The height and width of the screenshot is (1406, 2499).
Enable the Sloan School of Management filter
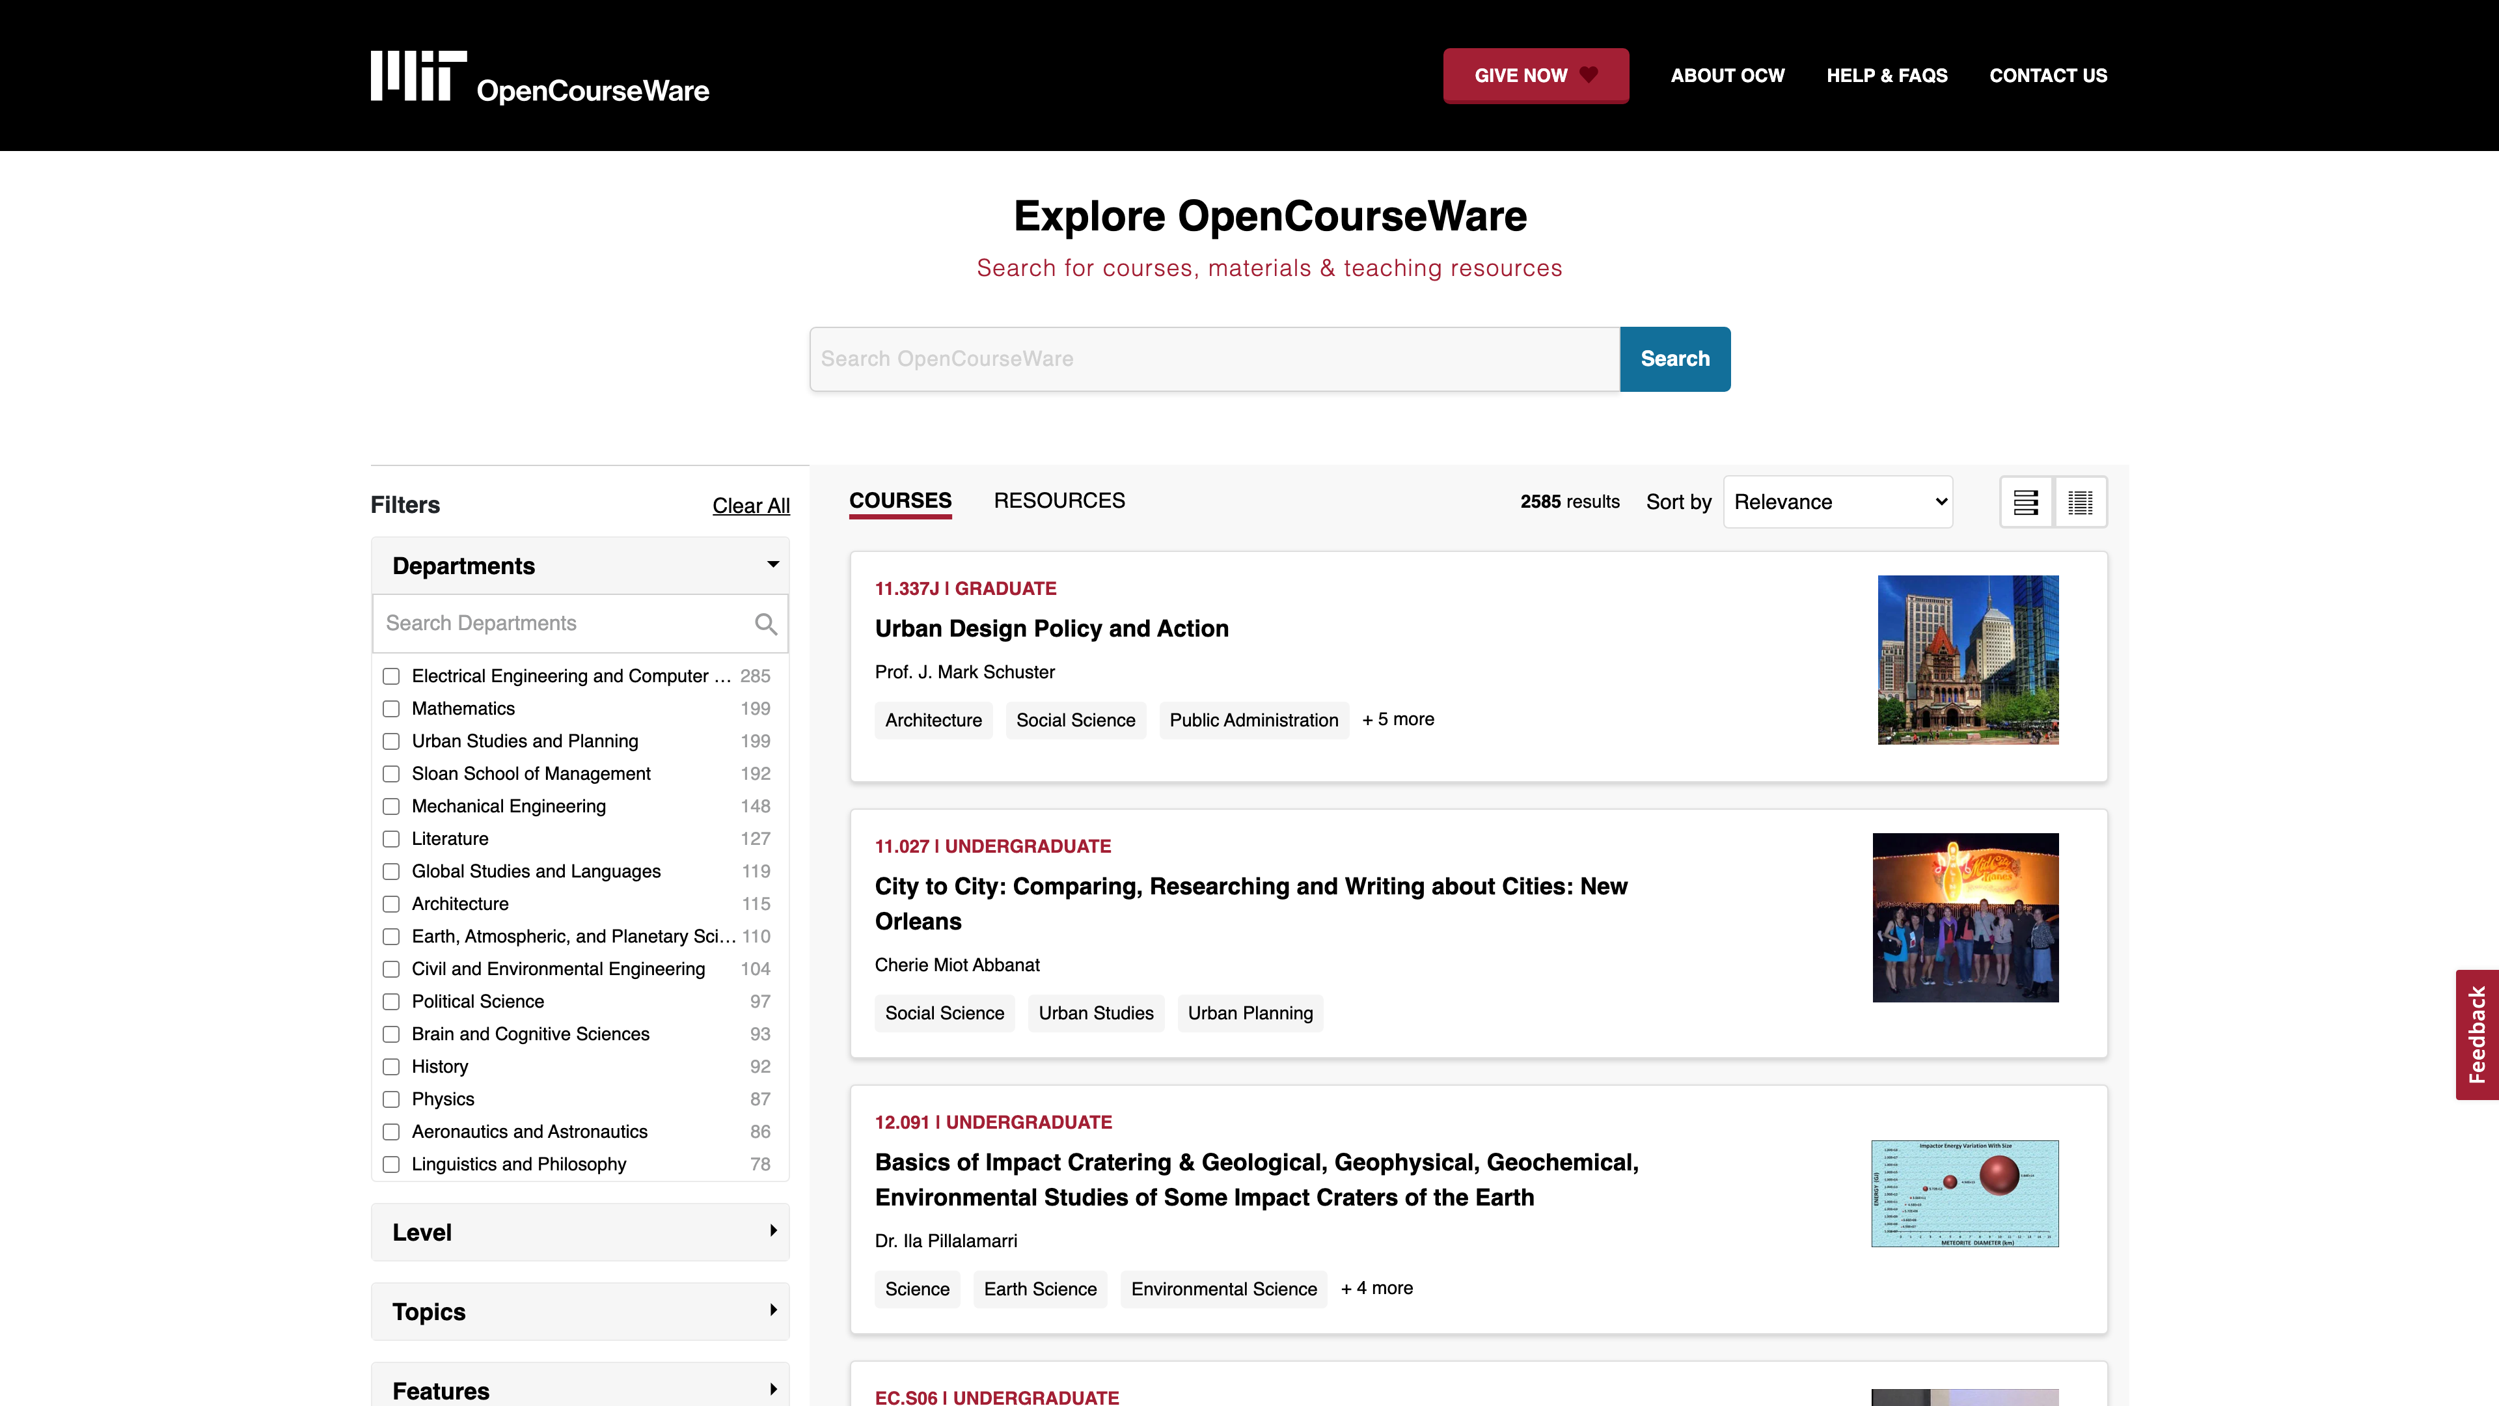(391, 775)
